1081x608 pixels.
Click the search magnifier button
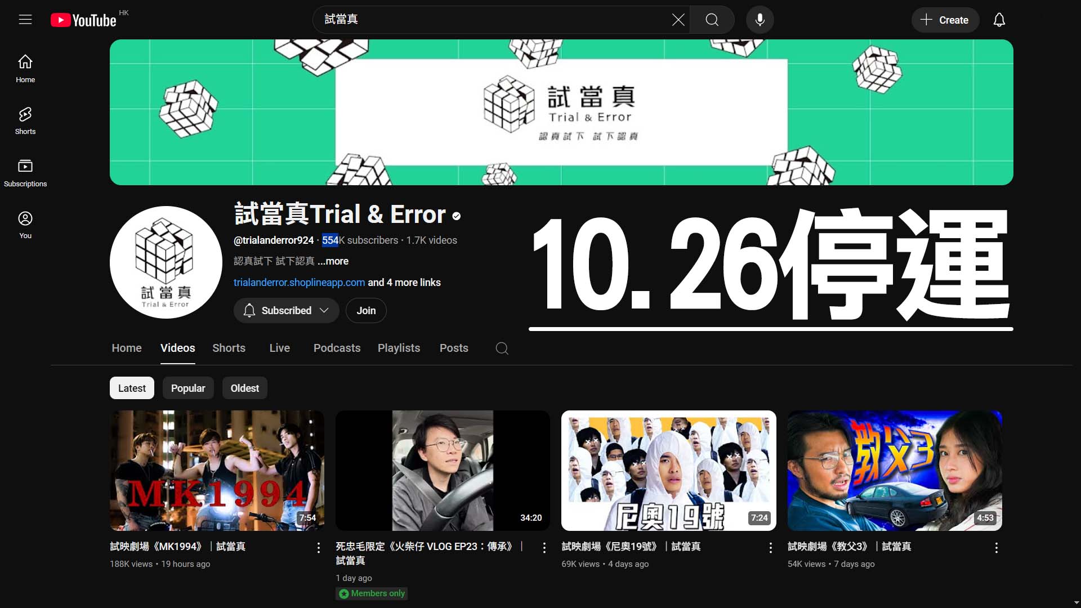click(712, 20)
